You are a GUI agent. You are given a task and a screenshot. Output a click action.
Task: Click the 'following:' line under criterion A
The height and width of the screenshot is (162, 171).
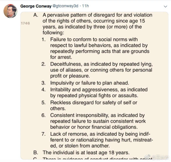(x=53, y=33)
